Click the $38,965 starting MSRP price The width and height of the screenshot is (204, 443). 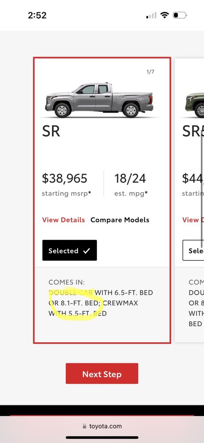point(65,178)
